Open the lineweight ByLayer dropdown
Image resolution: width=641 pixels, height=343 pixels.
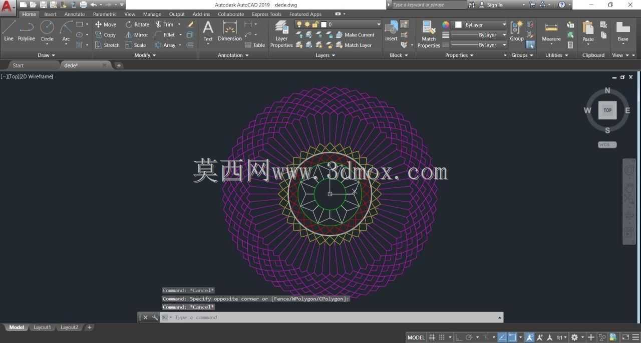pyautogui.click(x=478, y=34)
